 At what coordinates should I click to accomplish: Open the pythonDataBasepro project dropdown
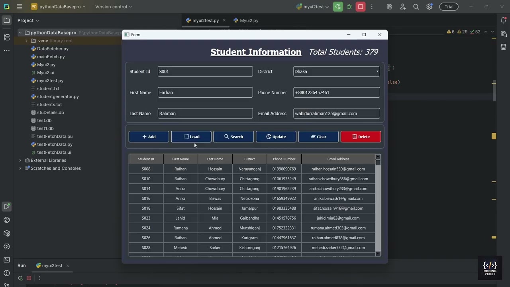coord(58,7)
